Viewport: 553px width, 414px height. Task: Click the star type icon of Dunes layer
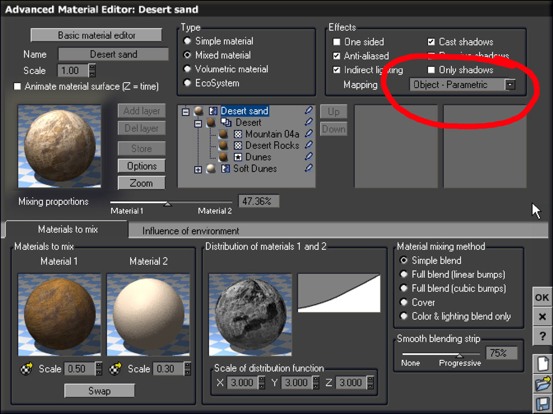pos(238,157)
